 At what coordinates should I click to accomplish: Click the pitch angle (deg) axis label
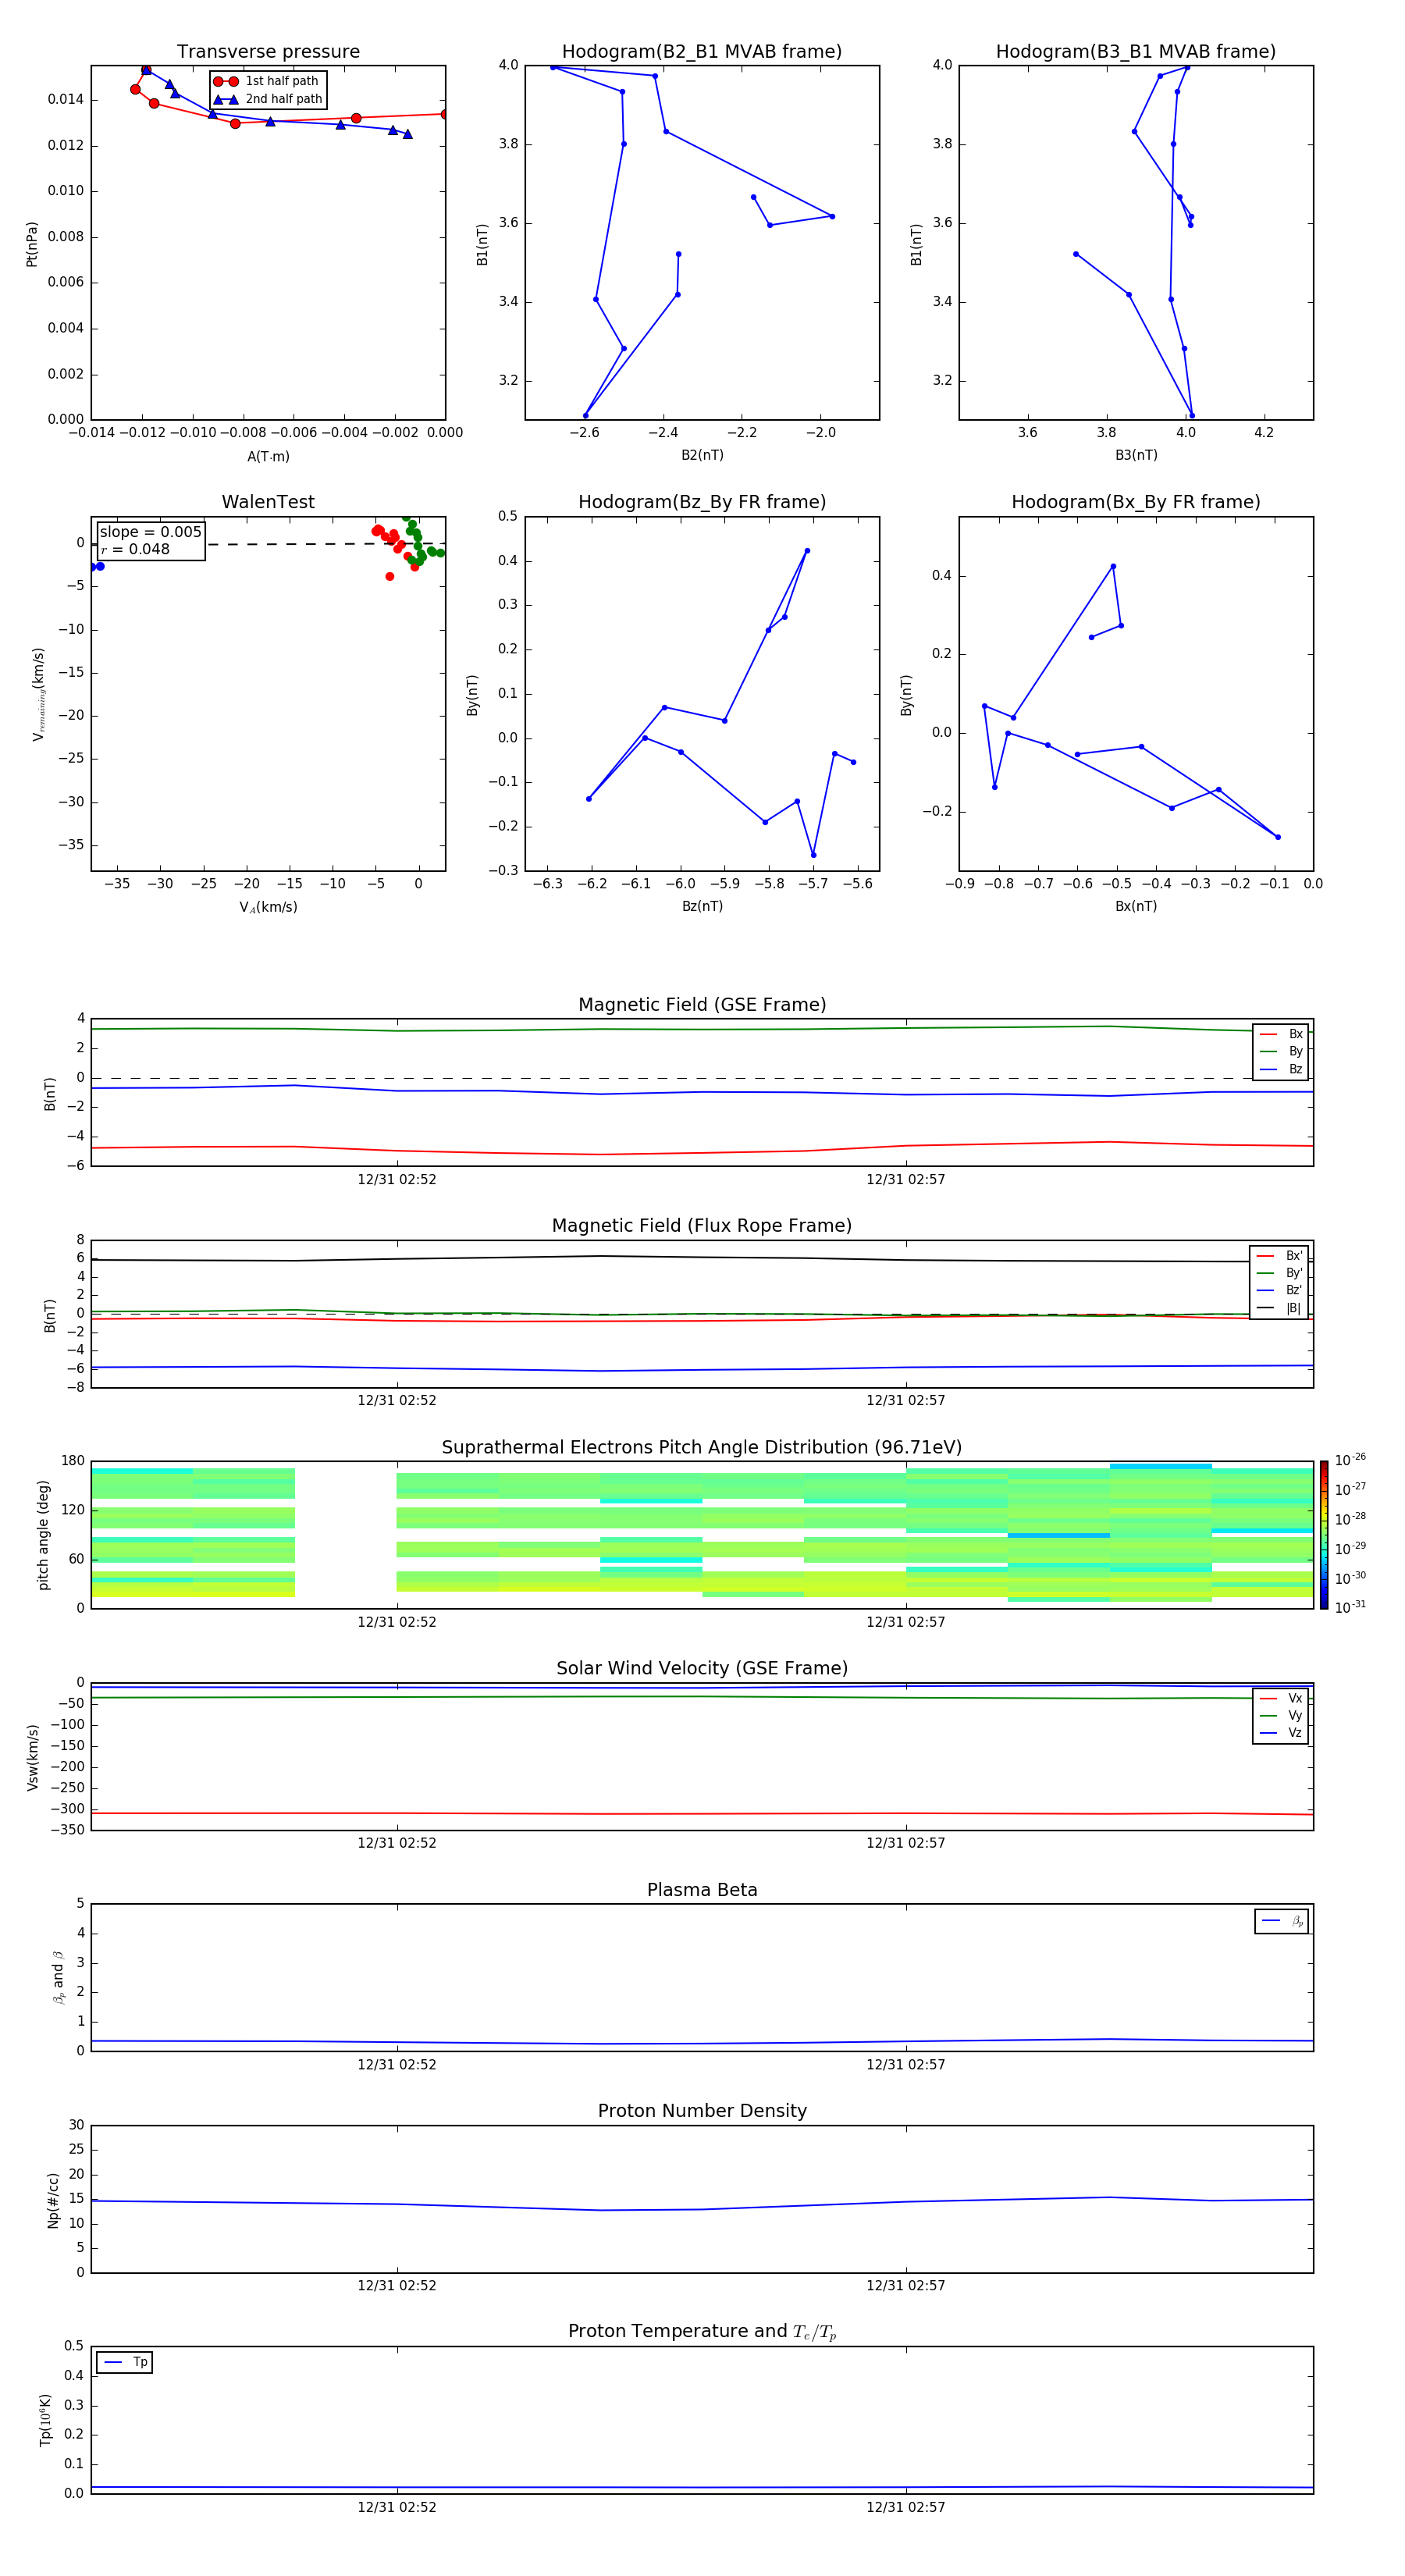[x=43, y=1535]
